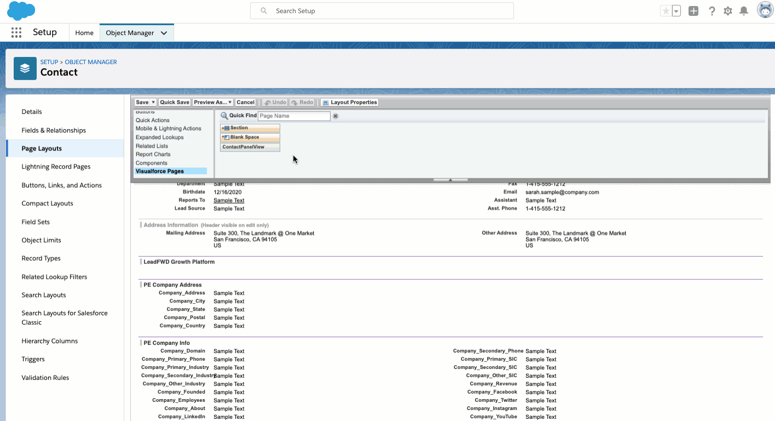Click the search icon in Search Setup
Viewport: 775px width, 421px height.
(x=264, y=11)
